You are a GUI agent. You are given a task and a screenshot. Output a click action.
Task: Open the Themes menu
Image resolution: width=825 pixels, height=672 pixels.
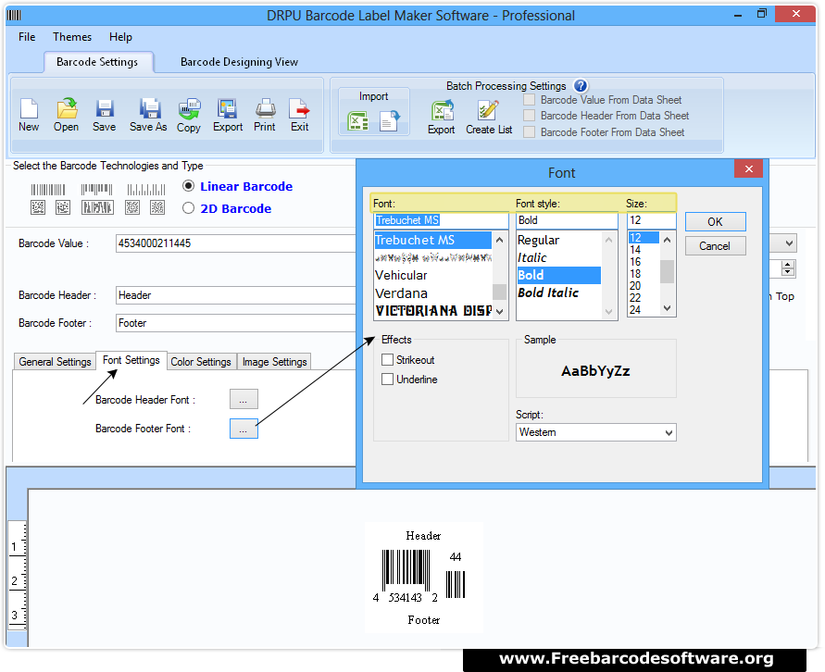72,37
